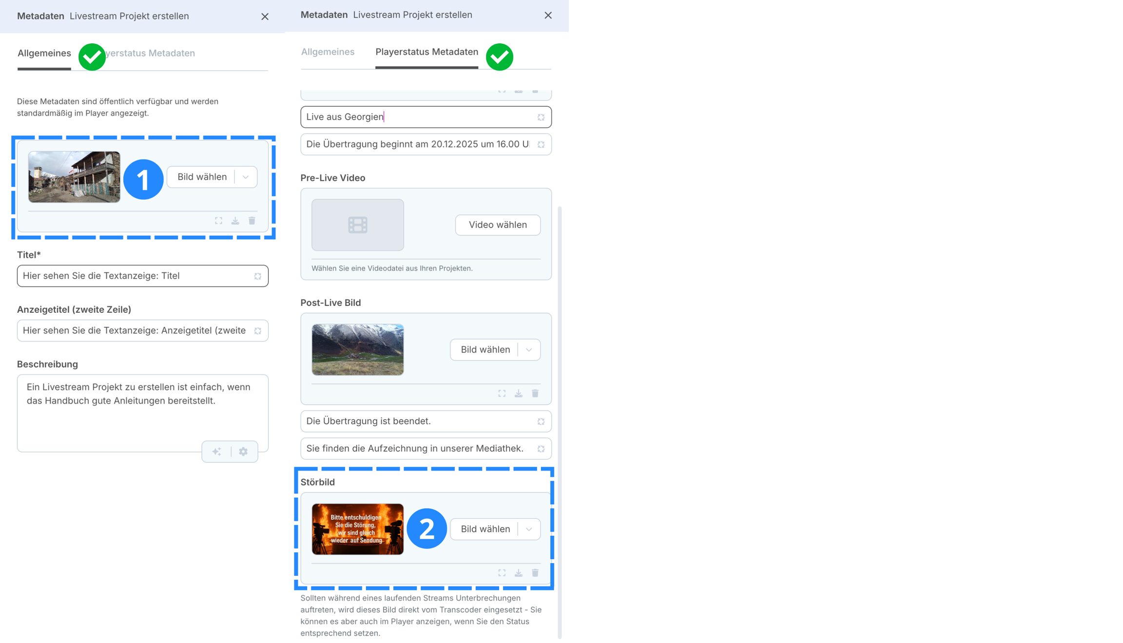Download the general metadata thumbnail image
The height and width of the screenshot is (643, 1123).
[235, 221]
